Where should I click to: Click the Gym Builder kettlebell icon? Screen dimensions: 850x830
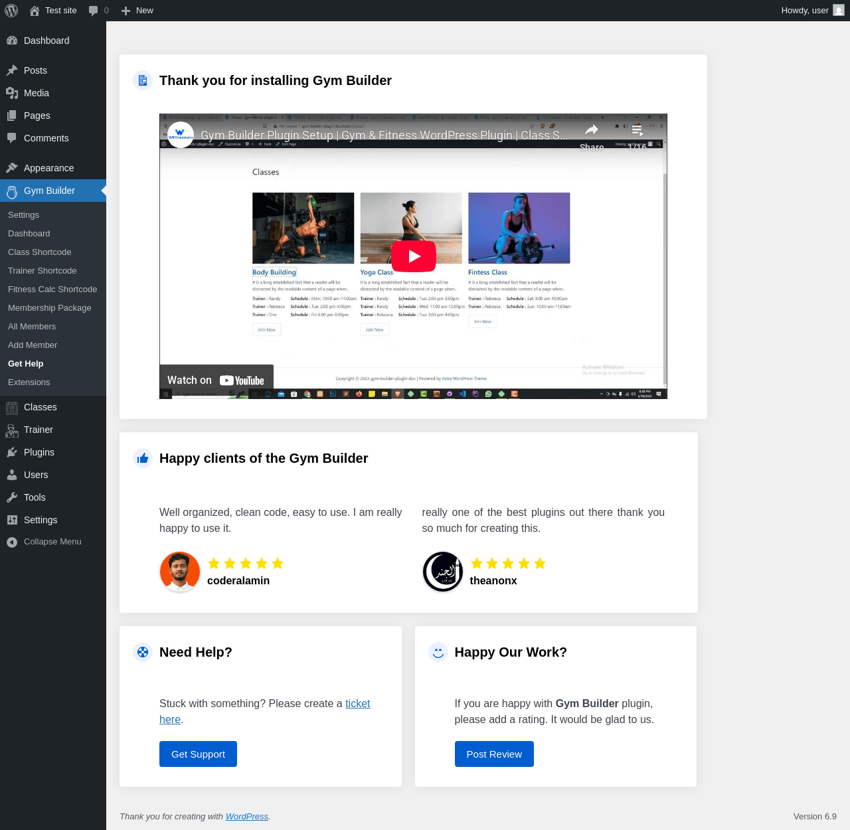12,192
